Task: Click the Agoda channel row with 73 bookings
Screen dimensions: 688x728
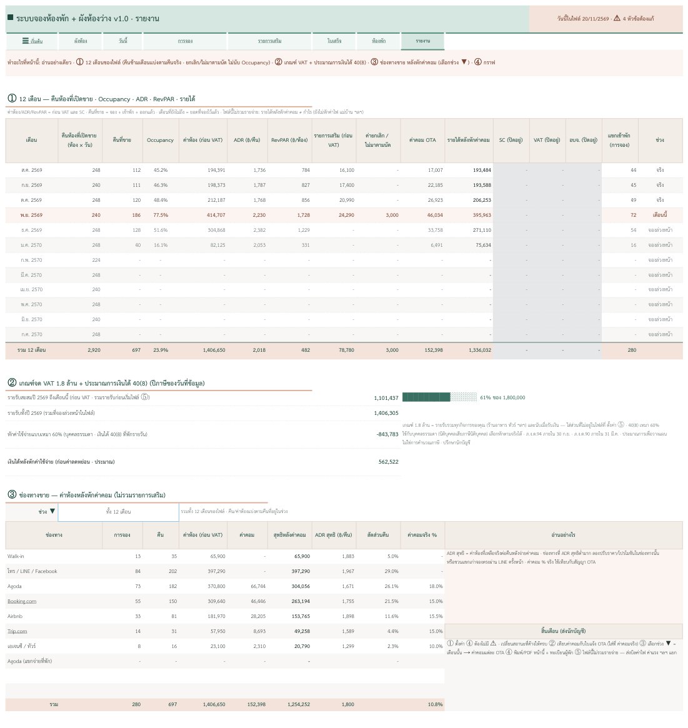Action: [225, 586]
